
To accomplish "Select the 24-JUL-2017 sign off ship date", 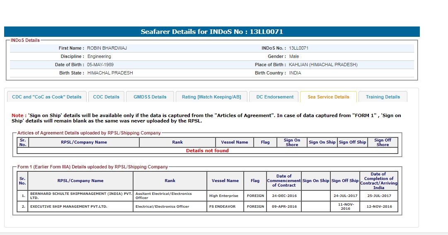I will (345, 196).
